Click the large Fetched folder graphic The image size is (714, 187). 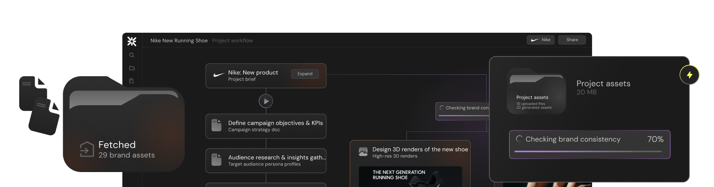(124, 123)
